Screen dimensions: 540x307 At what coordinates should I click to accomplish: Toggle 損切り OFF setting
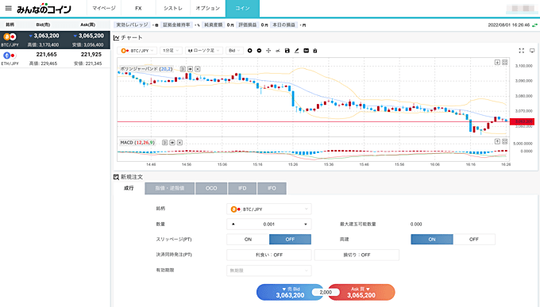(x=357, y=255)
